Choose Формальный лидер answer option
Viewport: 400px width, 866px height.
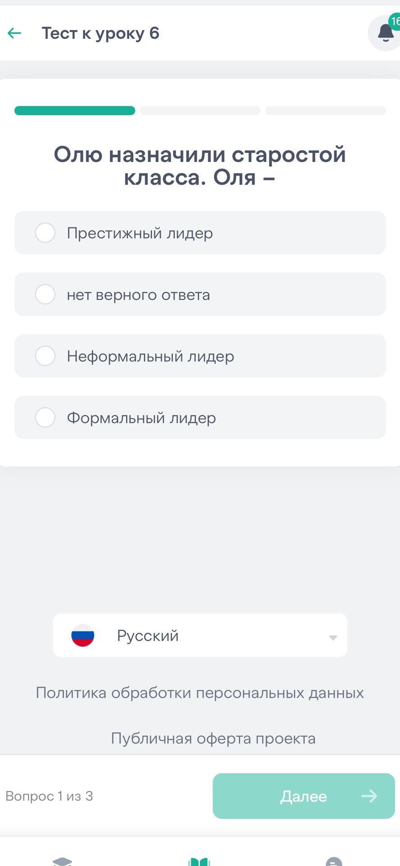[200, 417]
